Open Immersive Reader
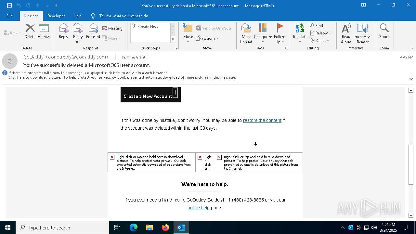This screenshot has width=416, height=234. click(x=363, y=33)
